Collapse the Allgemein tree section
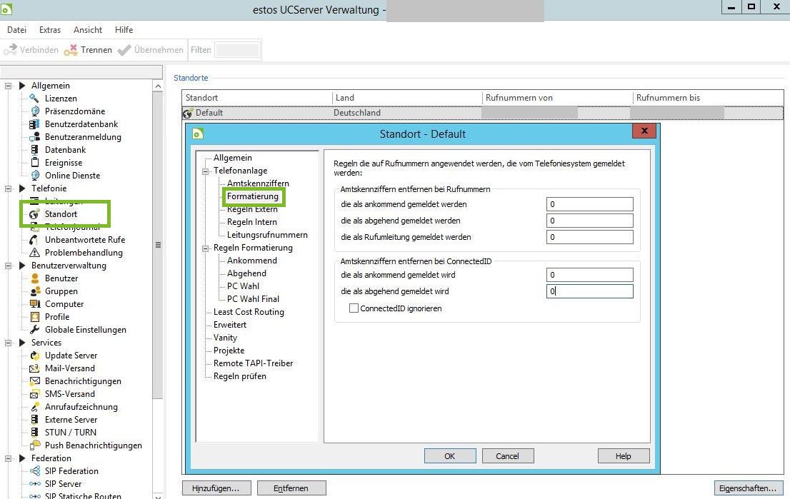The width and height of the screenshot is (790, 499). click(8, 86)
